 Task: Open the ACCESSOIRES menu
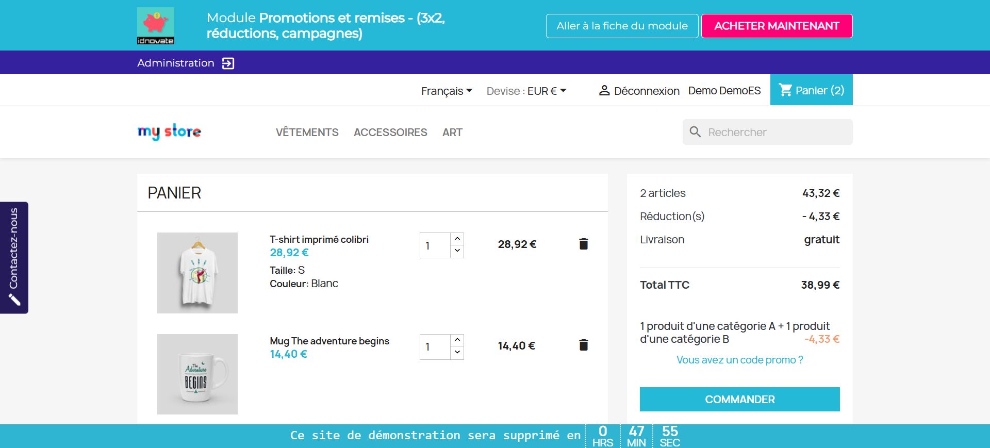point(390,132)
